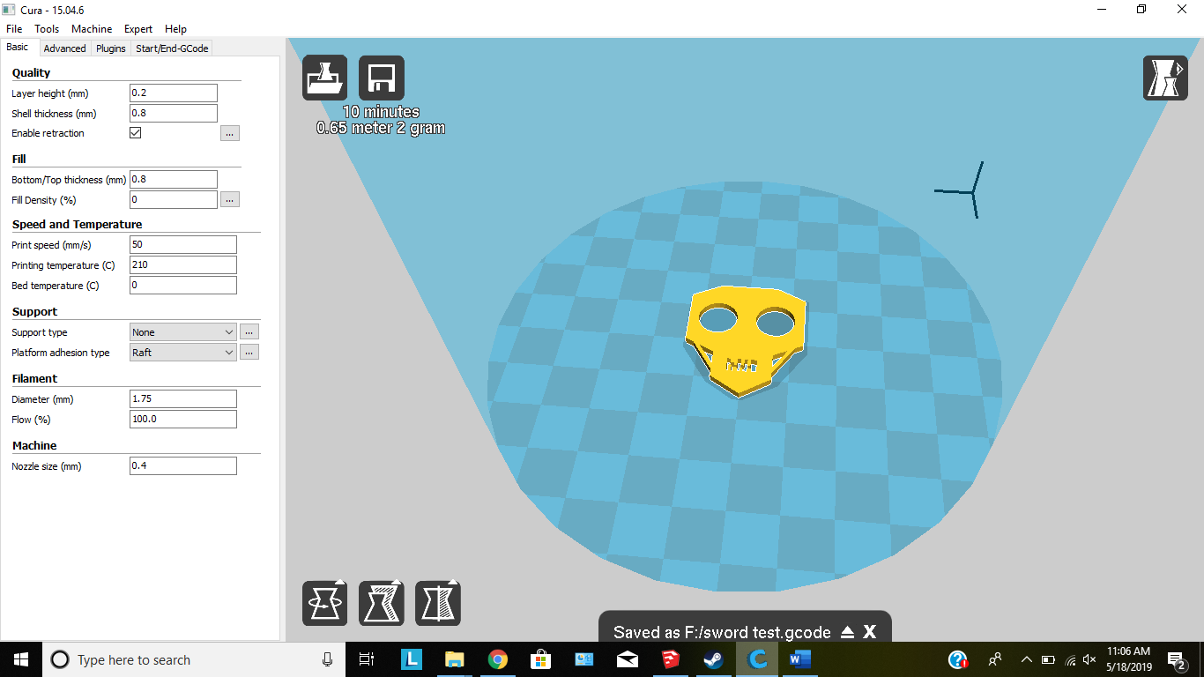Screen dimensions: 1204x677
Task: Open the View mode selector icon
Action: click(x=1165, y=78)
